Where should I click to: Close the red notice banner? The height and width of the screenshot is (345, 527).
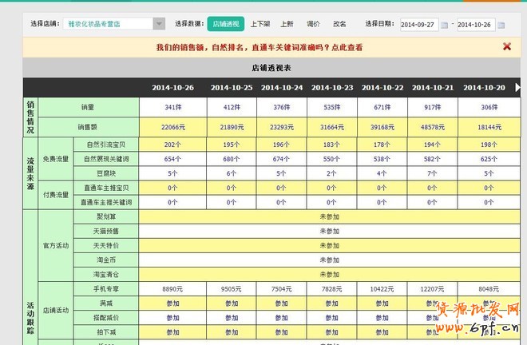pos(506,46)
